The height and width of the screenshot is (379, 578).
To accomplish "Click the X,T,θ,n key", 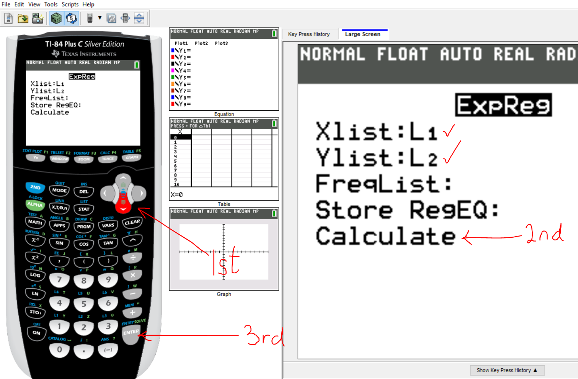I will click(59, 208).
